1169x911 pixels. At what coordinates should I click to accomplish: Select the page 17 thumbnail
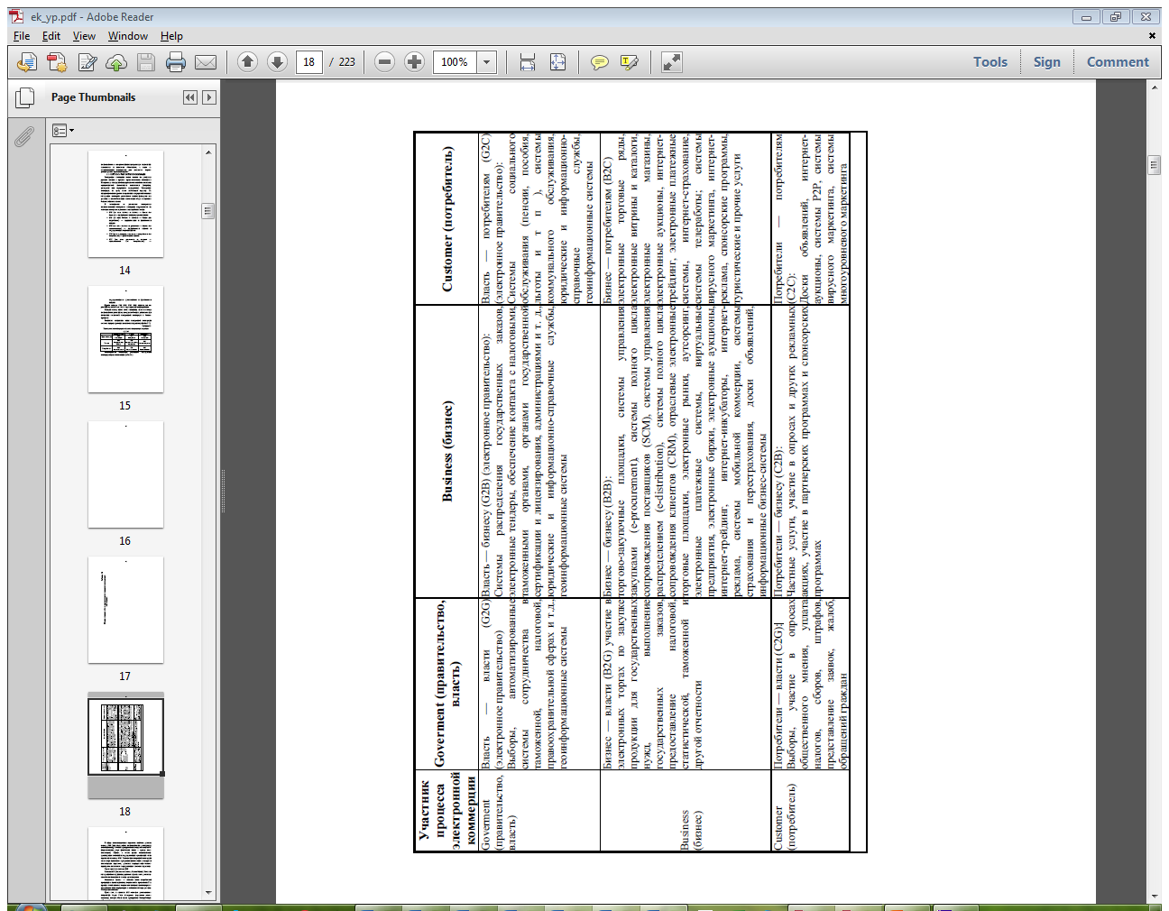point(125,610)
